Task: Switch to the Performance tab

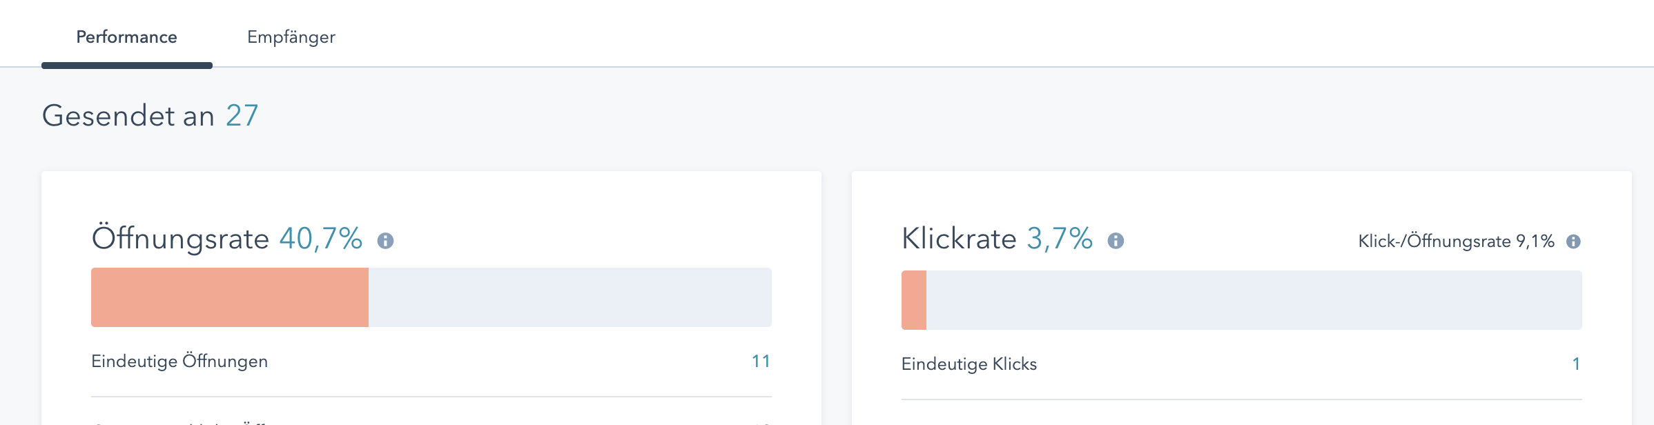Action: tap(127, 37)
